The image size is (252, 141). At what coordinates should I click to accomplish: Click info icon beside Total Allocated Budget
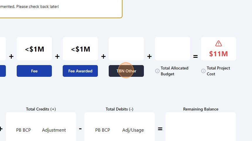tap(157, 71)
